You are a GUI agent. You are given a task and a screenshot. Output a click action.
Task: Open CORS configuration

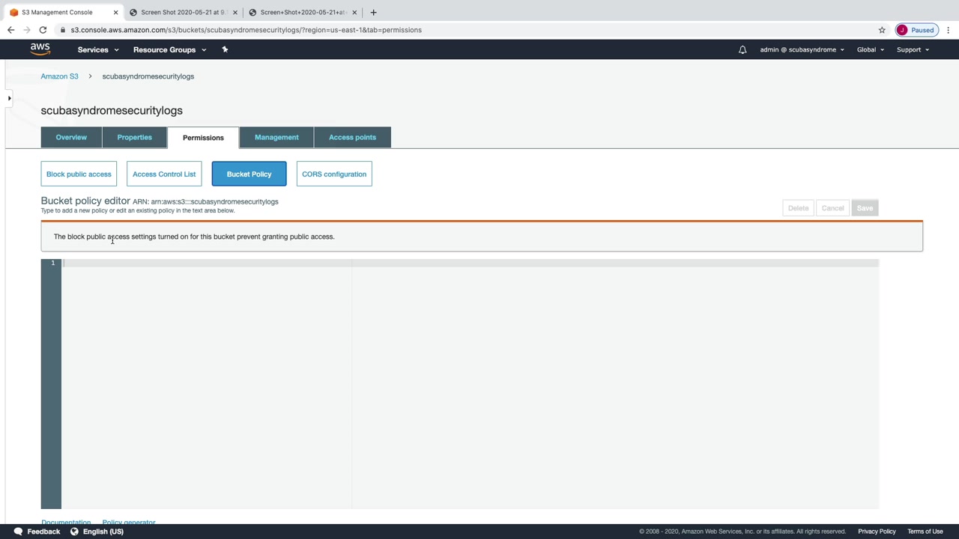pos(334,174)
